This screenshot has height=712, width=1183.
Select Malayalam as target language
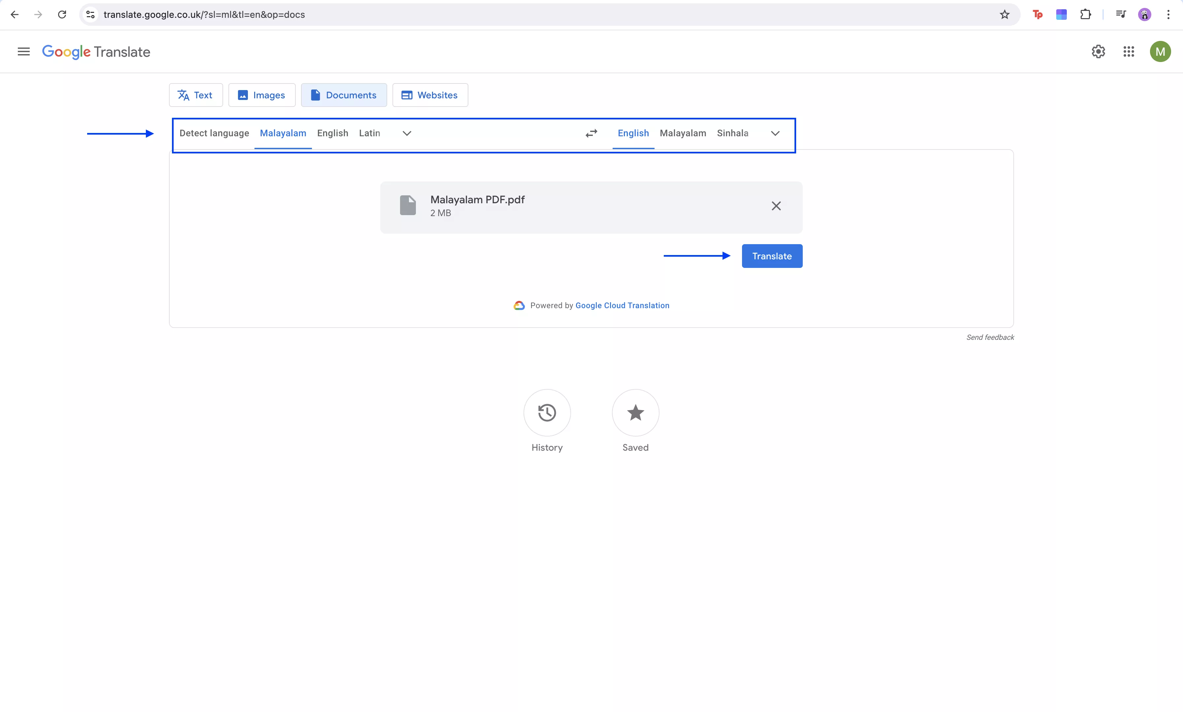point(683,133)
